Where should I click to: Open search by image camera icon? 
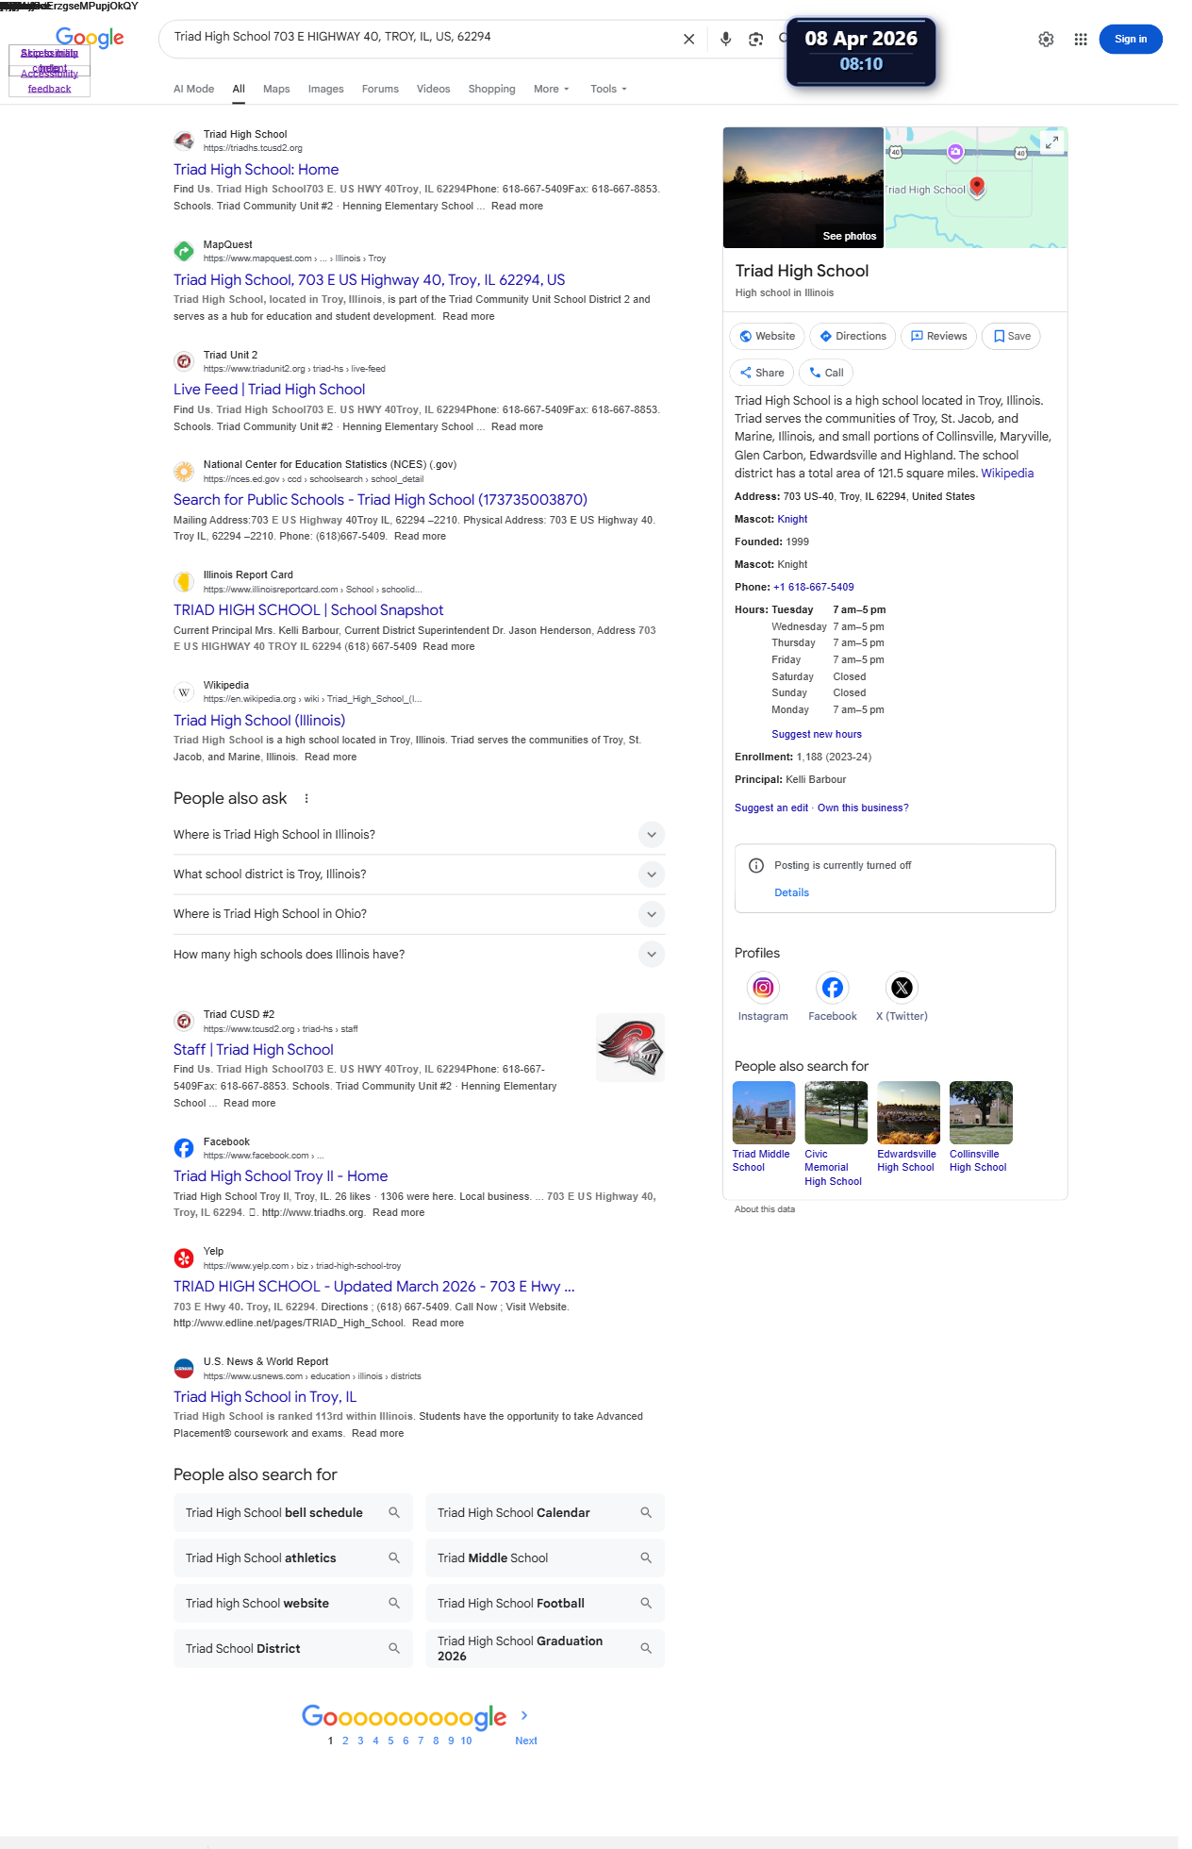[755, 39]
